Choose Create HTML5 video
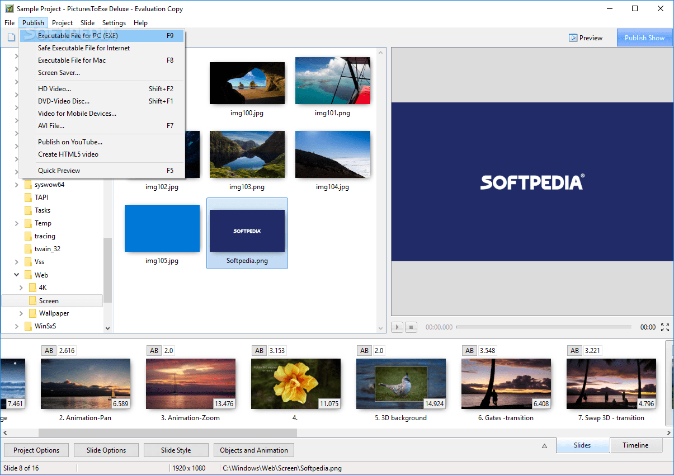The height and width of the screenshot is (475, 674). coord(102,154)
